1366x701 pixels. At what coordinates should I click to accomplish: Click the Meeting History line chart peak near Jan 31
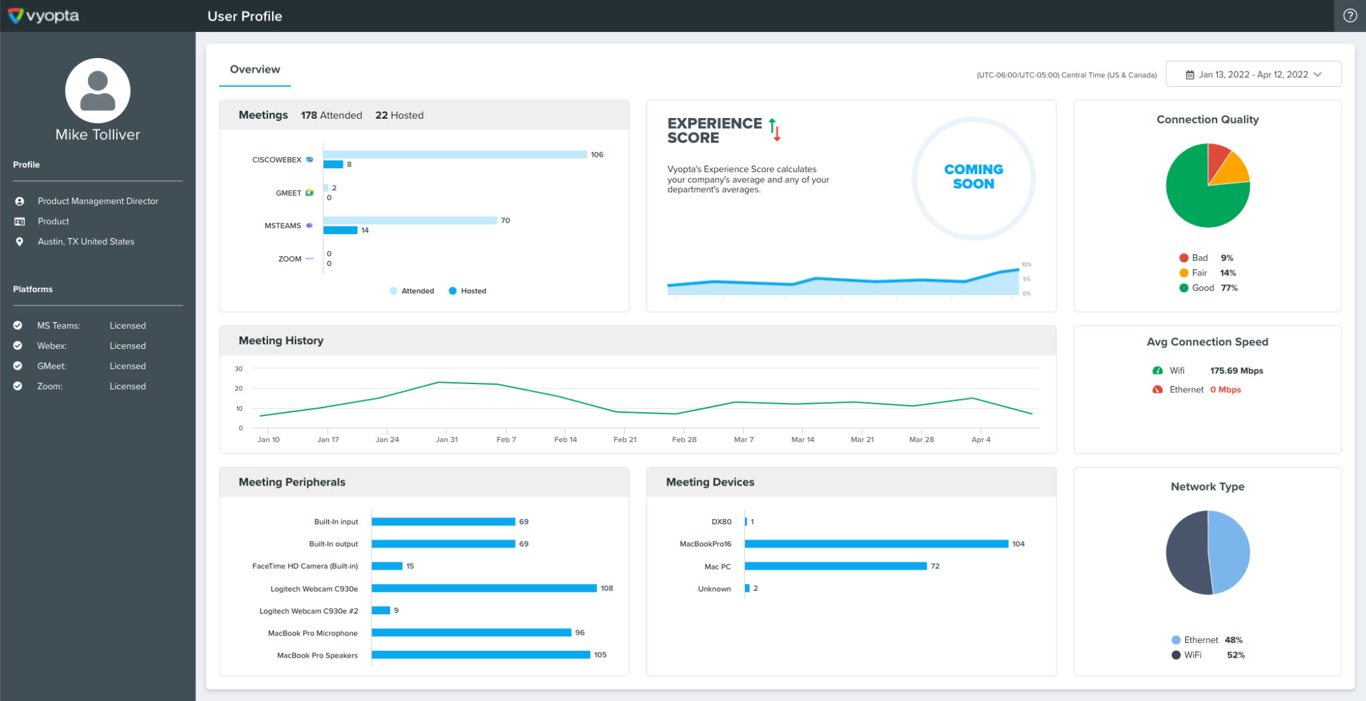[x=439, y=382]
